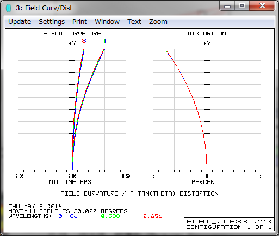Open the Update menu
Viewport: 279px width, 236px height.
point(20,22)
